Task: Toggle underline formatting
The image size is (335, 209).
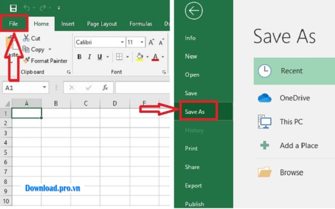Action: pos(100,57)
